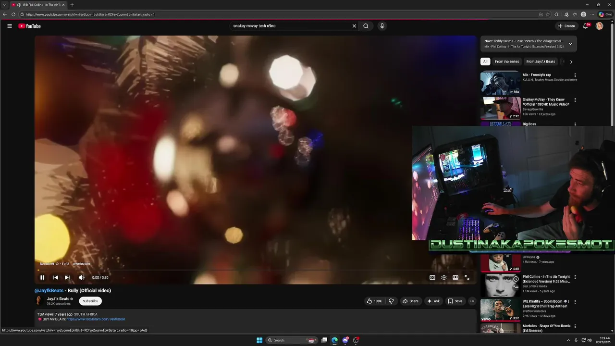Open Wiz Khalifa Boom Boom video title
The height and width of the screenshot is (346, 615).
[545, 304]
